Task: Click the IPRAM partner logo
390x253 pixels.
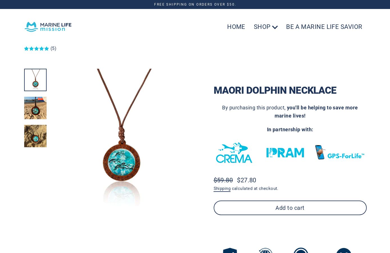Action: pyautogui.click(x=285, y=153)
